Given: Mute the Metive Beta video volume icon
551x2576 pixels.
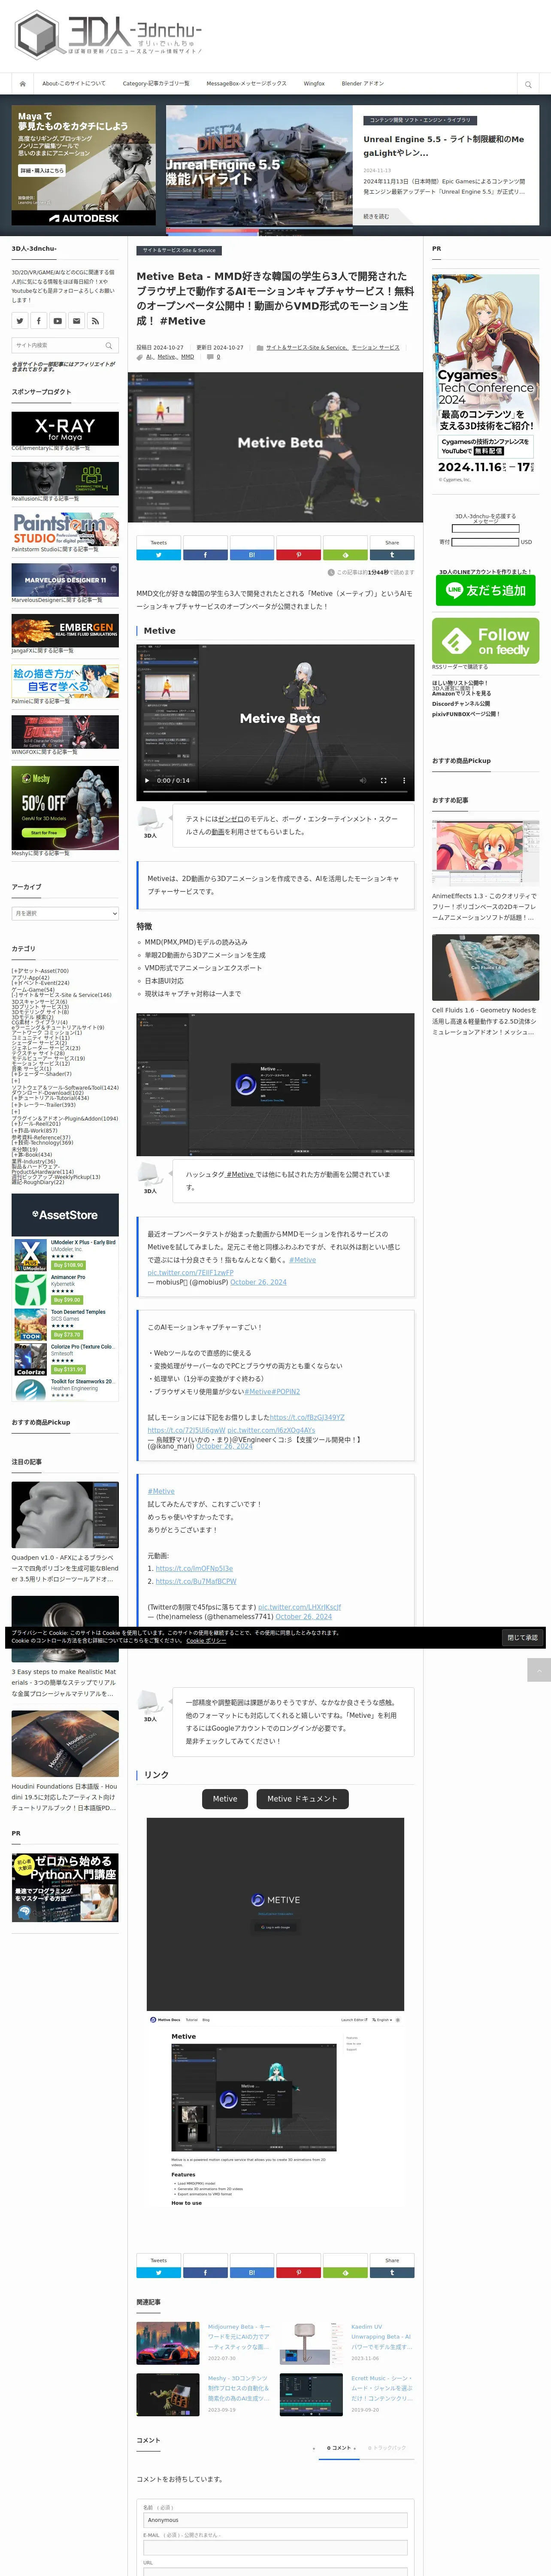Looking at the screenshot, I should point(362,780).
